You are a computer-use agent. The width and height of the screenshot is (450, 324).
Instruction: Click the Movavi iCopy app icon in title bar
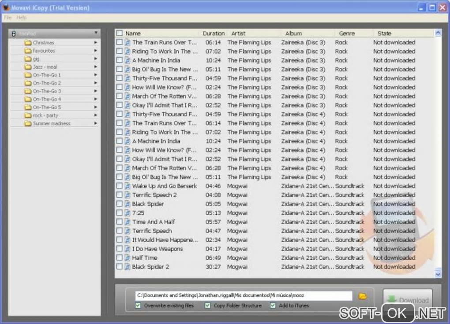tap(6, 7)
